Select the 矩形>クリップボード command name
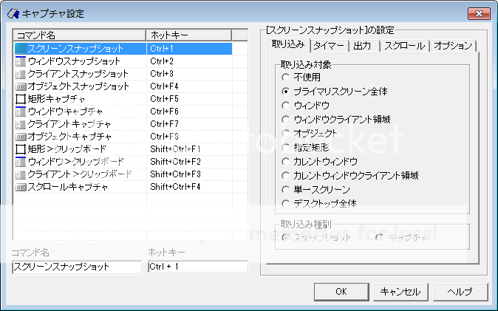 67,149
